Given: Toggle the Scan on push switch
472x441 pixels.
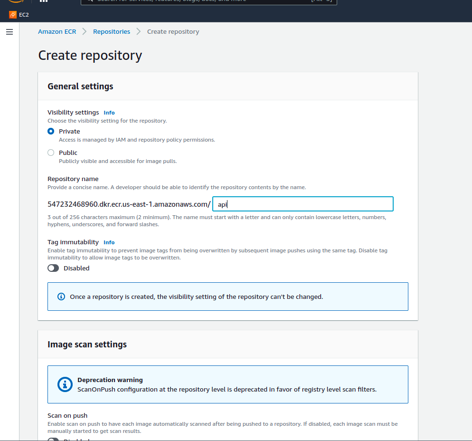Looking at the screenshot, I should [52, 439].
